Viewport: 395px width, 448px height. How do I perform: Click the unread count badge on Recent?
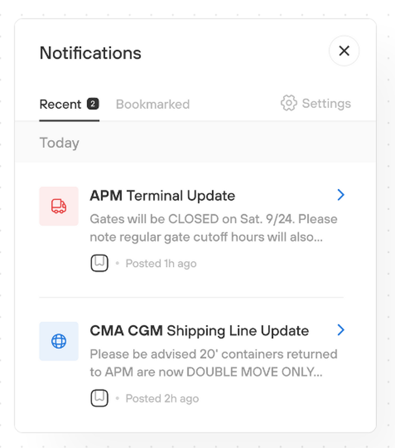click(93, 104)
